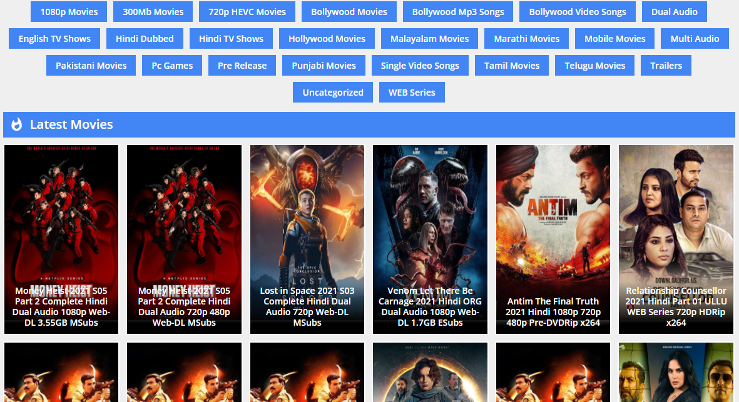Browse the WEB Series category
Image resolution: width=739 pixels, height=402 pixels.
pos(412,93)
